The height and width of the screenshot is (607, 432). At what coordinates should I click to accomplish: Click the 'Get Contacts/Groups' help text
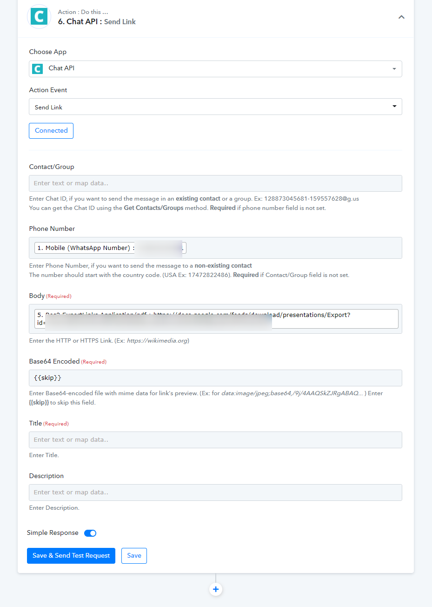(x=153, y=208)
